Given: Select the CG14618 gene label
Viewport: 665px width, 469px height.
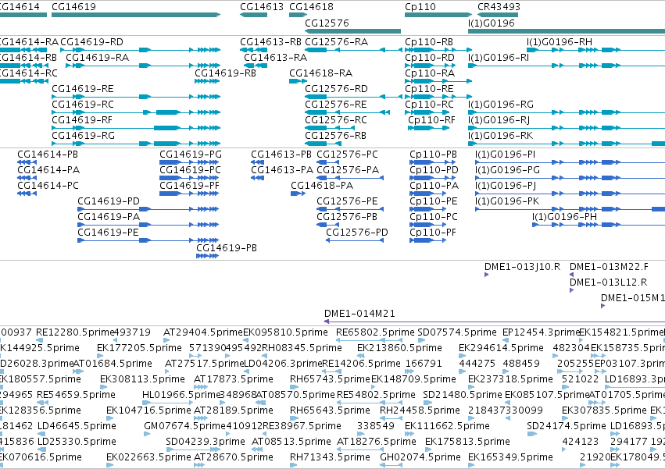Looking at the screenshot, I should [311, 7].
